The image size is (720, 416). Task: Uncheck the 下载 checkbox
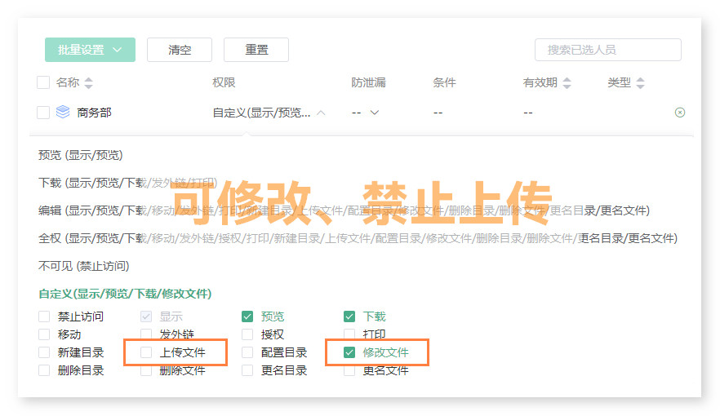click(x=349, y=316)
